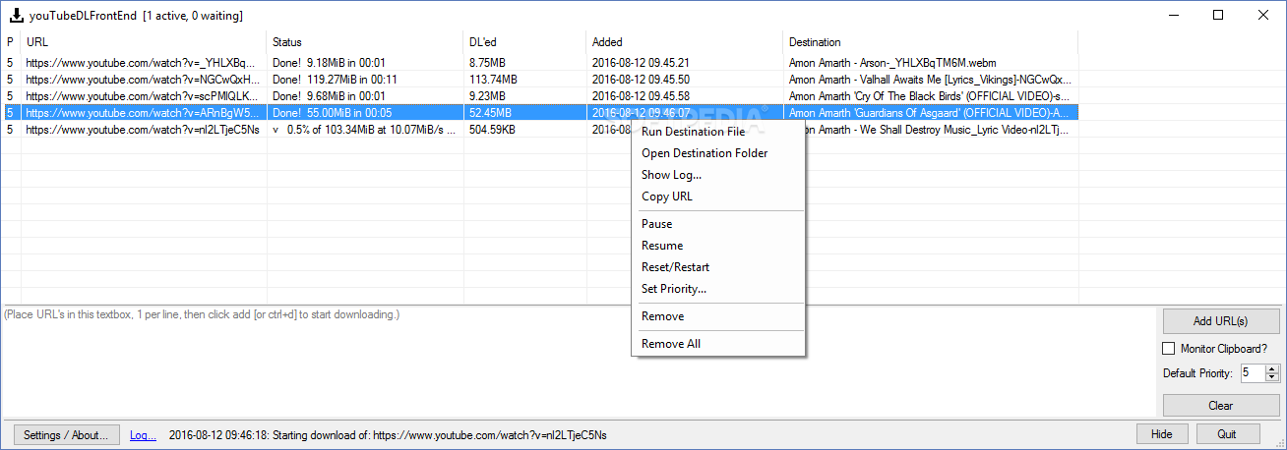Open the Log... link
The image size is (1287, 450).
[143, 434]
